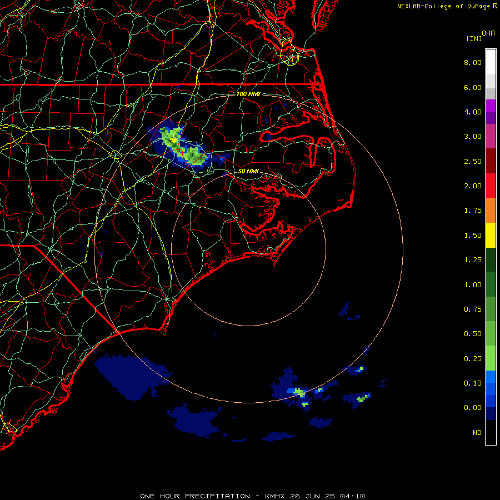500x500 pixels.
Task: Click the OHA product label above legend
Action: coord(488,33)
